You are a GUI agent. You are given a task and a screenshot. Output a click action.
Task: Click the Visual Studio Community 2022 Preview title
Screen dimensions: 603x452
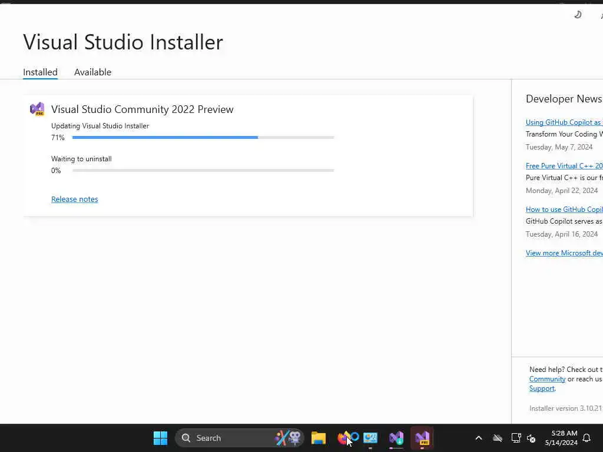coord(143,109)
